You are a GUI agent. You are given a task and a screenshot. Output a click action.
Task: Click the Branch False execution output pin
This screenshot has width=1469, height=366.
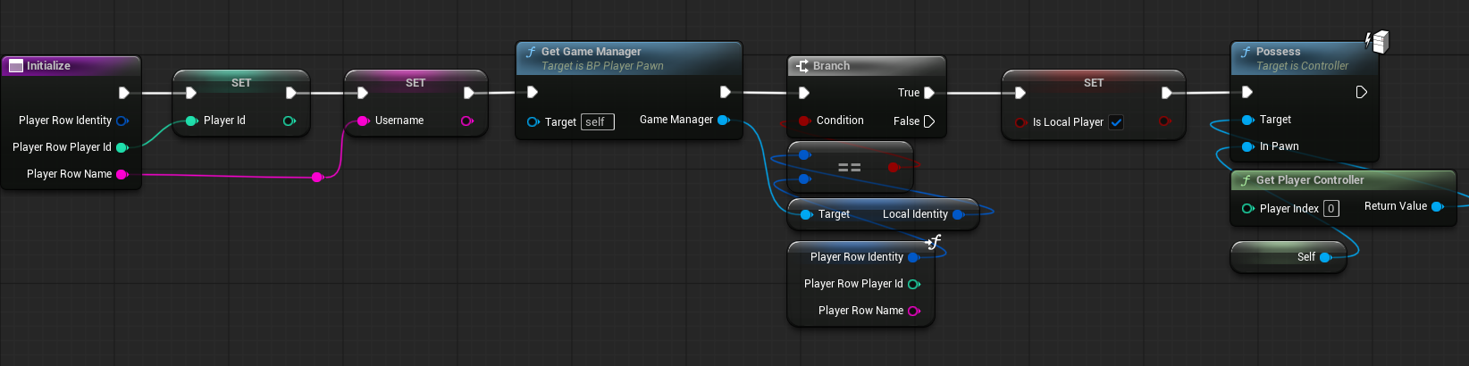(x=929, y=121)
